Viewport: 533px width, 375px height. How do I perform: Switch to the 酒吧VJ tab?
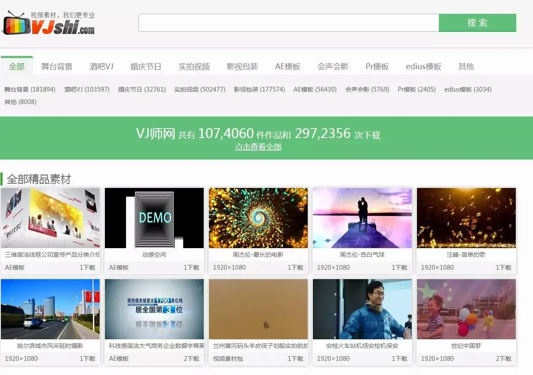coord(101,66)
